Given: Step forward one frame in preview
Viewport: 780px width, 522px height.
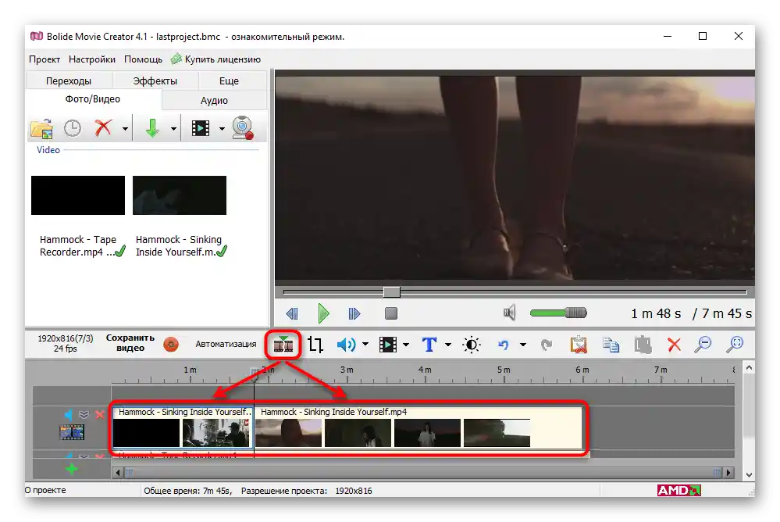Looking at the screenshot, I should pyautogui.click(x=354, y=313).
